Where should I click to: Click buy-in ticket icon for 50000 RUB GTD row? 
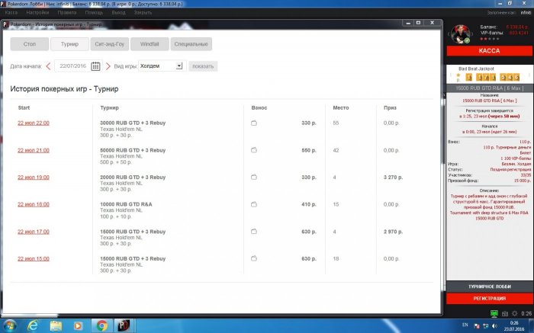click(254, 150)
